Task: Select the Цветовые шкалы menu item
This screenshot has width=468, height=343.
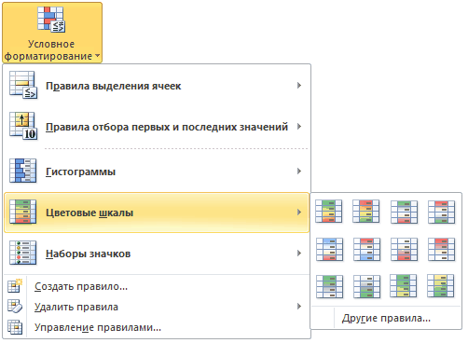Action: point(157,213)
